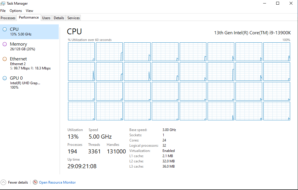298x190 pixels.
Task: Click the Resource Monitor gauge icon
Action: click(35, 182)
